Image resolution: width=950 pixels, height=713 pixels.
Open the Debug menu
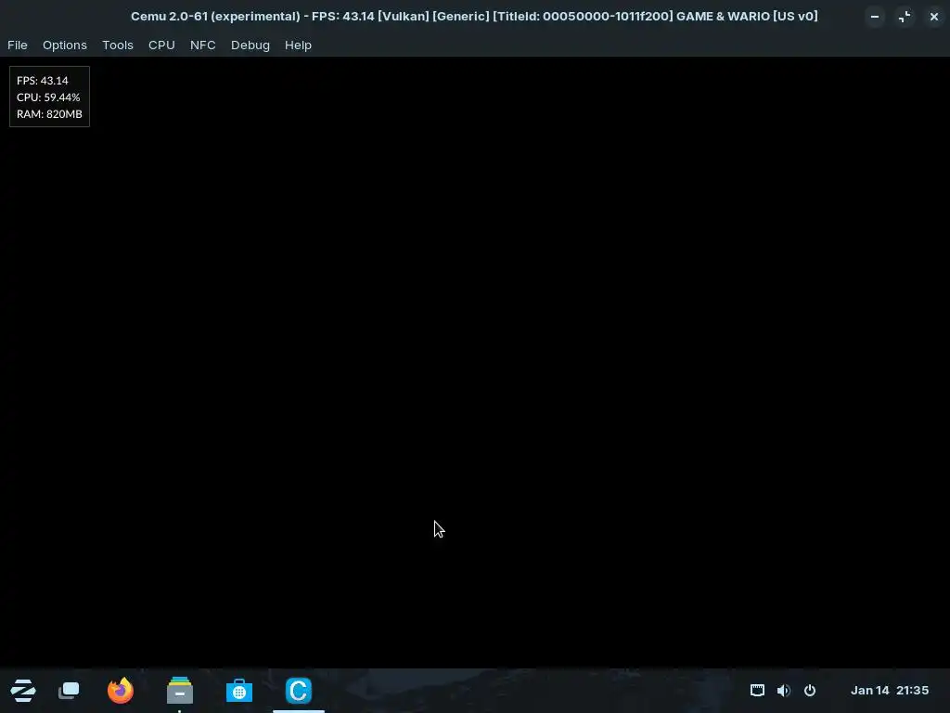(250, 45)
